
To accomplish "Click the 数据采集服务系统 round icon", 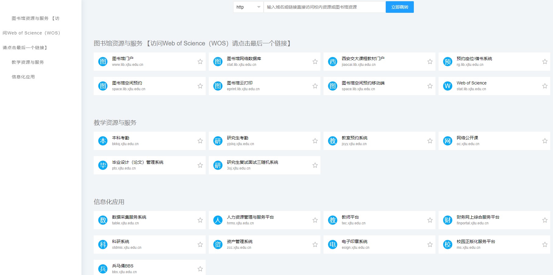I will click(103, 220).
